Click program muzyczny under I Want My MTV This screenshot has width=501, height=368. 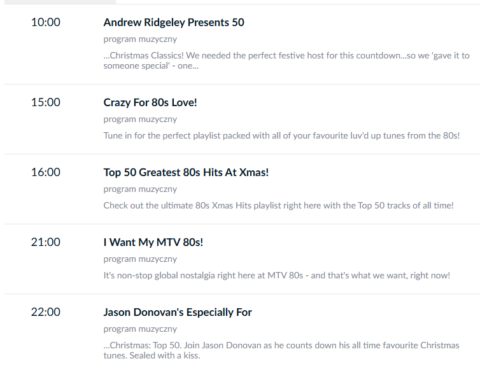(140, 259)
